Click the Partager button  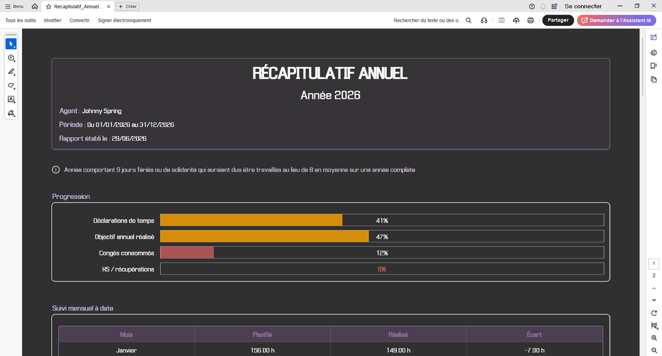click(x=558, y=20)
